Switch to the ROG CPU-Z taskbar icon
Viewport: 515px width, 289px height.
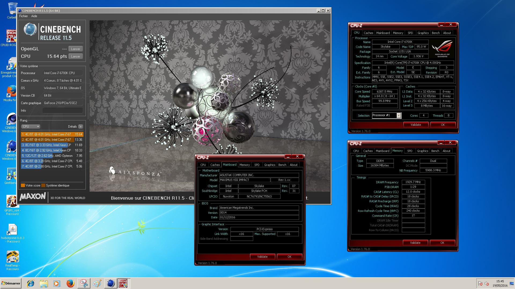[124, 283]
